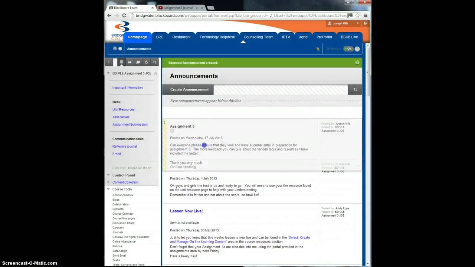Open Journals under Course Tools
This screenshot has width=475, height=267.
coord(118,232)
